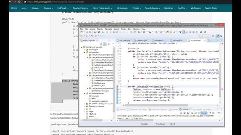Open the Window menu in Eclipse
241x135 pixels.
(136, 29)
